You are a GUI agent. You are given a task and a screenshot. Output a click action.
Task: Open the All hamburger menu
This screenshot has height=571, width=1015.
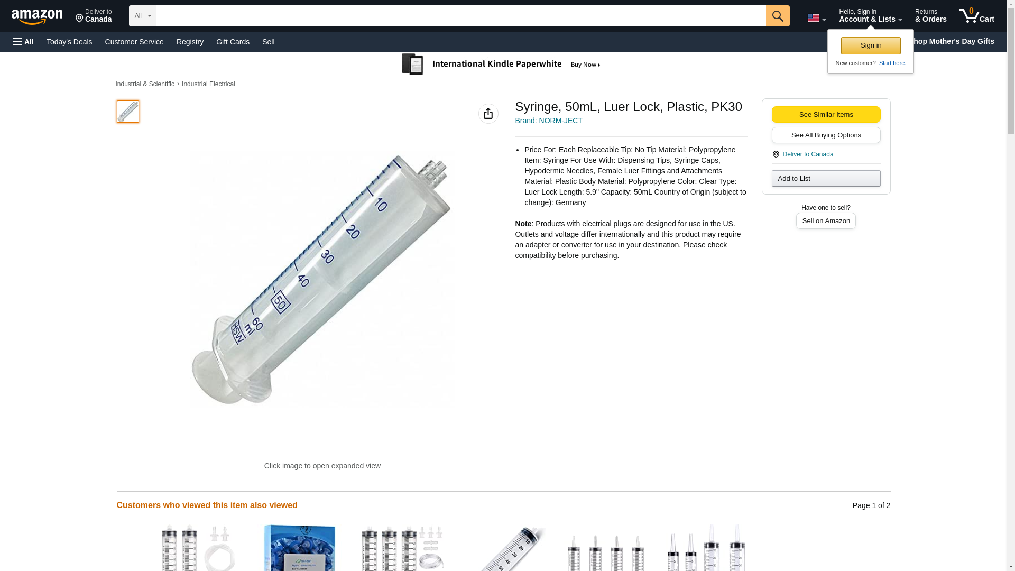pyautogui.click(x=23, y=42)
